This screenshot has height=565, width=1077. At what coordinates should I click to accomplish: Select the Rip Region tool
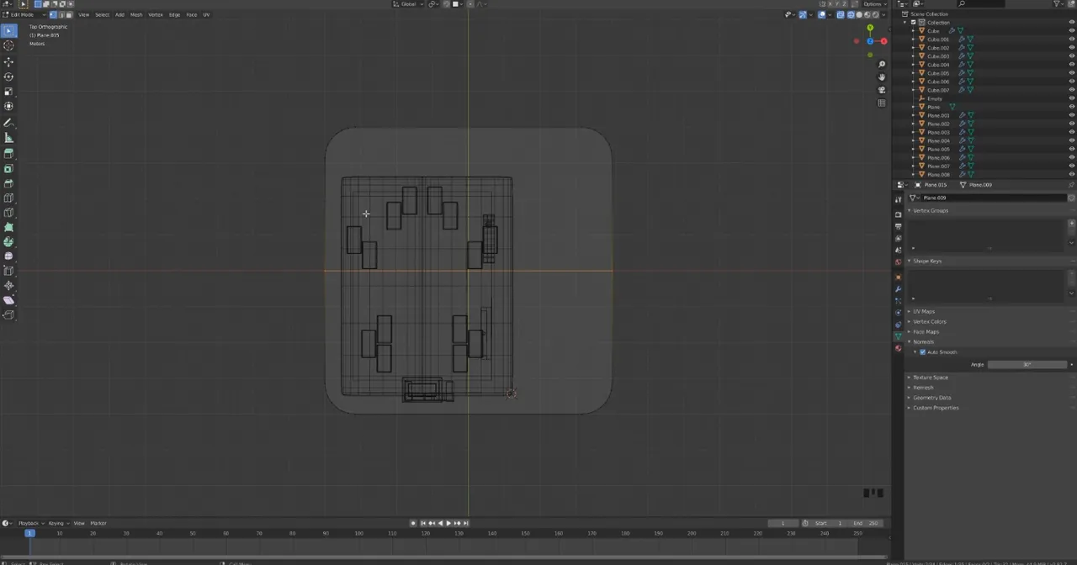point(8,314)
